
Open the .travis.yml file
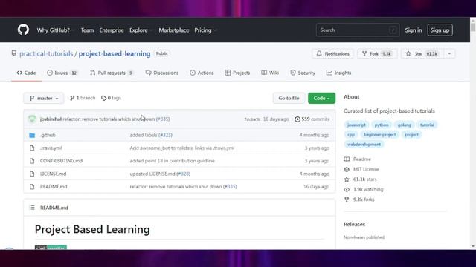click(51, 148)
